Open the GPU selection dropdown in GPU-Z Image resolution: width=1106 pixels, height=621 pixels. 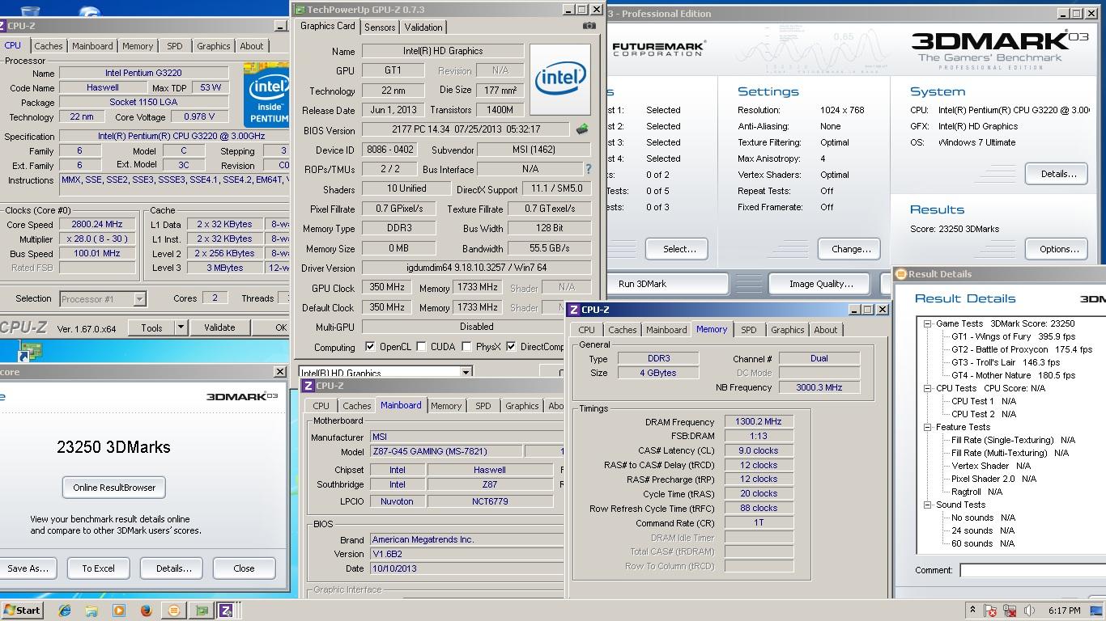466,373
